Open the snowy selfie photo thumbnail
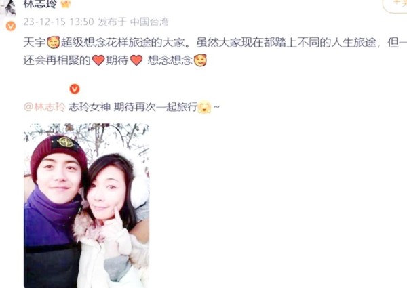This screenshot has width=407, height=288. point(86,205)
